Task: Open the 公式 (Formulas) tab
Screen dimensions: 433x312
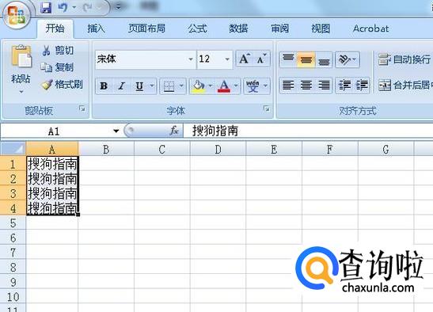Action: coord(197,29)
